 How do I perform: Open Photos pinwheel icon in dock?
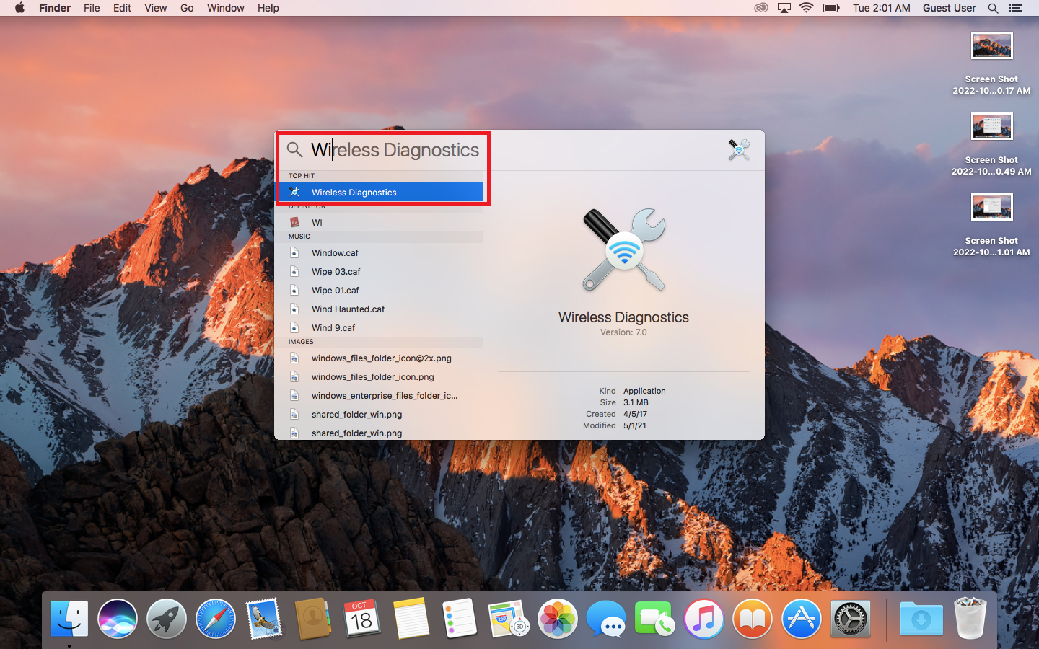tap(558, 619)
